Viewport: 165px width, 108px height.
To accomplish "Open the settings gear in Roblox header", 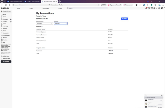I will pos(159,8).
